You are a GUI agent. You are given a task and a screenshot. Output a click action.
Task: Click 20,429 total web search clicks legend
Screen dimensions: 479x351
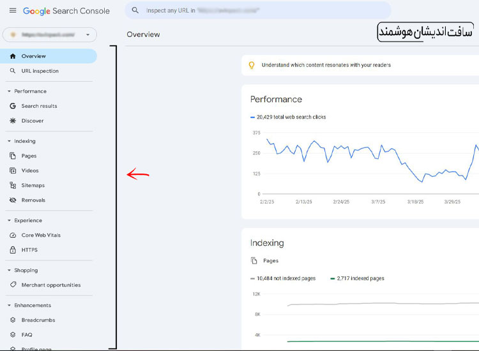point(288,117)
